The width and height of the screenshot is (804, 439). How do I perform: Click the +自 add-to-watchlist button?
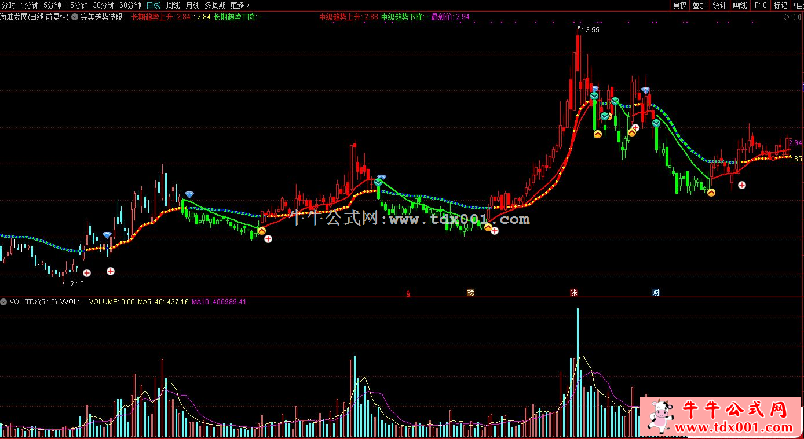[798, 5]
